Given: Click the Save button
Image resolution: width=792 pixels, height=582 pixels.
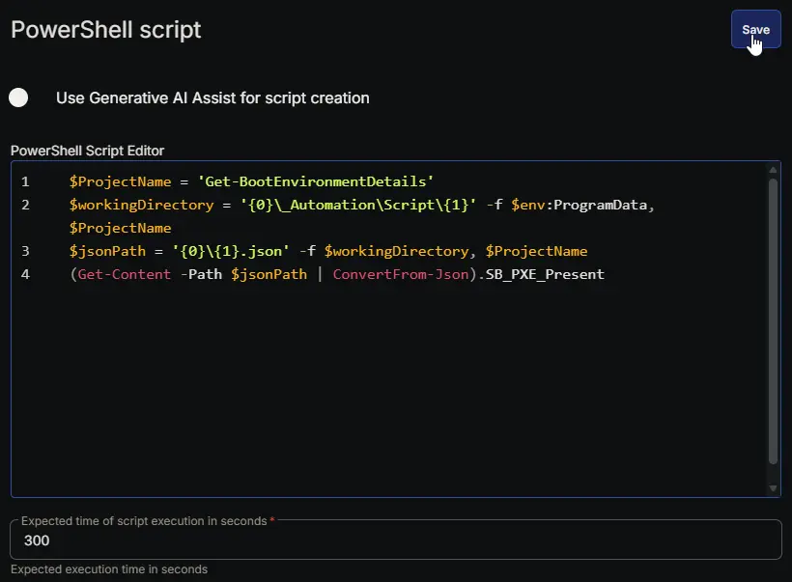Looking at the screenshot, I should [755, 29].
